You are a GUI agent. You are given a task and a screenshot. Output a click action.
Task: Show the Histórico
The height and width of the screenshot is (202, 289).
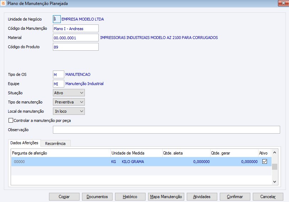tap(130, 197)
